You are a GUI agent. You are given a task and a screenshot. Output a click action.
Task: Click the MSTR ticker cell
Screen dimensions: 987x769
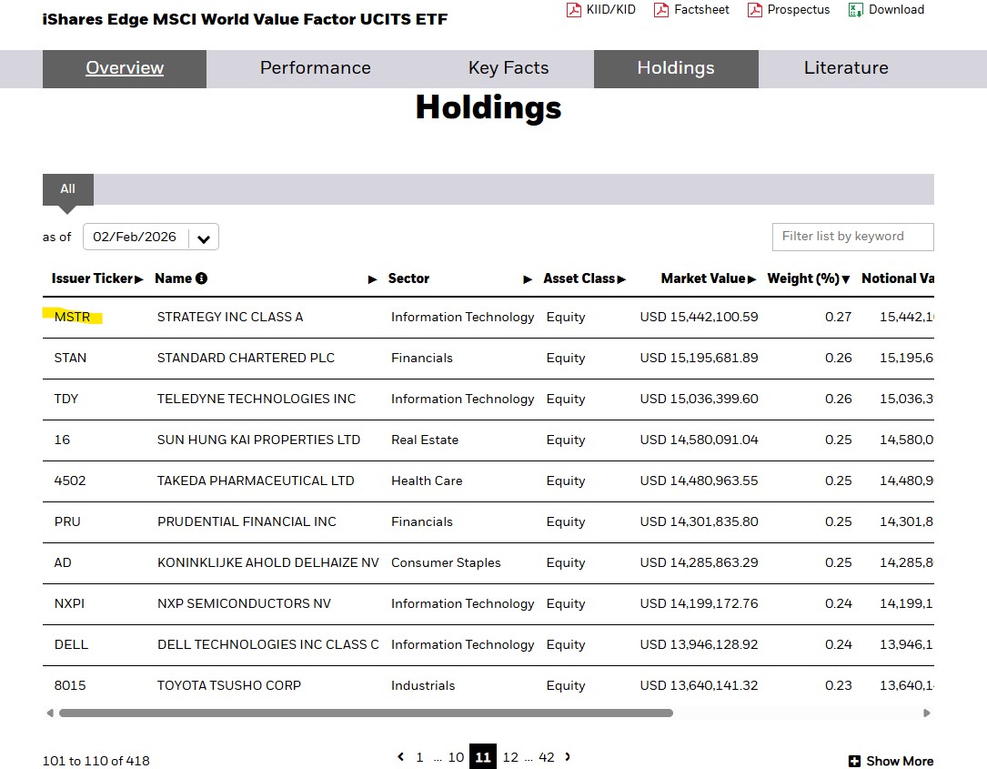pyautogui.click(x=72, y=317)
